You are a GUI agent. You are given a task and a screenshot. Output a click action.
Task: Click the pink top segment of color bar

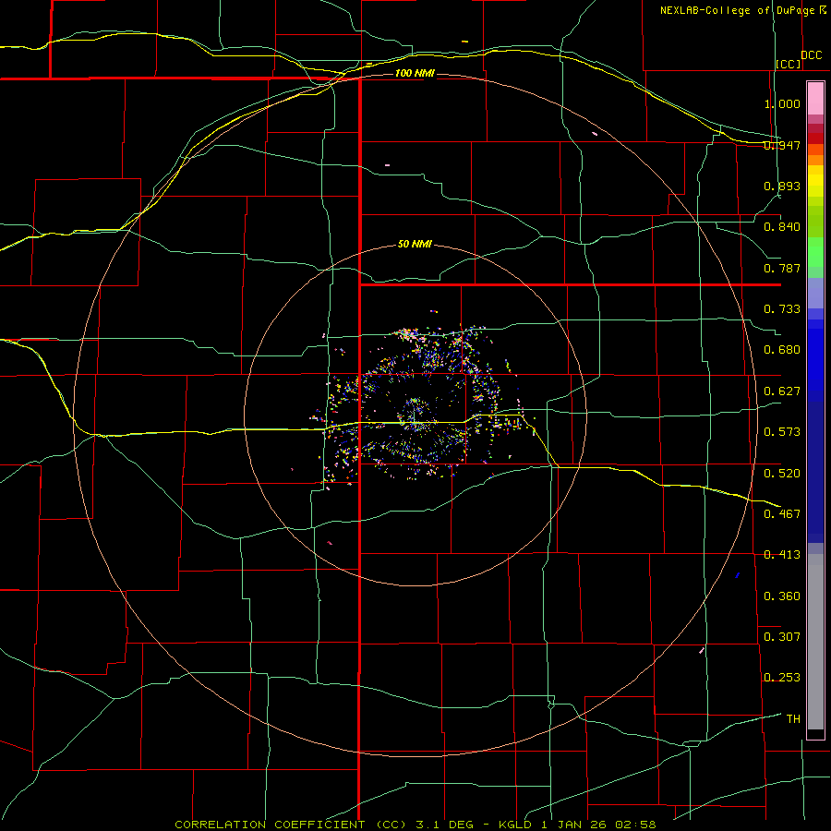tap(815, 99)
